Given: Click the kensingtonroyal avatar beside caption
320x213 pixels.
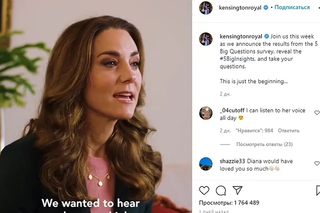Looking at the screenshot, I should pos(205,39).
